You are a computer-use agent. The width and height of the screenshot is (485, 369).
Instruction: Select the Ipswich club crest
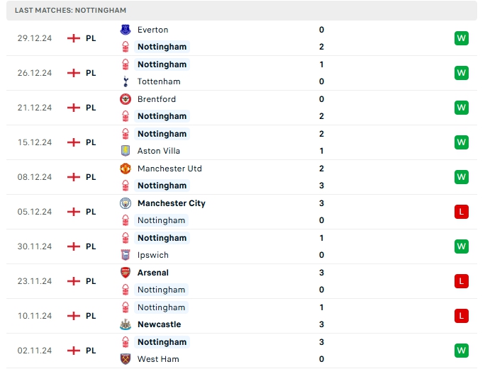tap(126, 255)
